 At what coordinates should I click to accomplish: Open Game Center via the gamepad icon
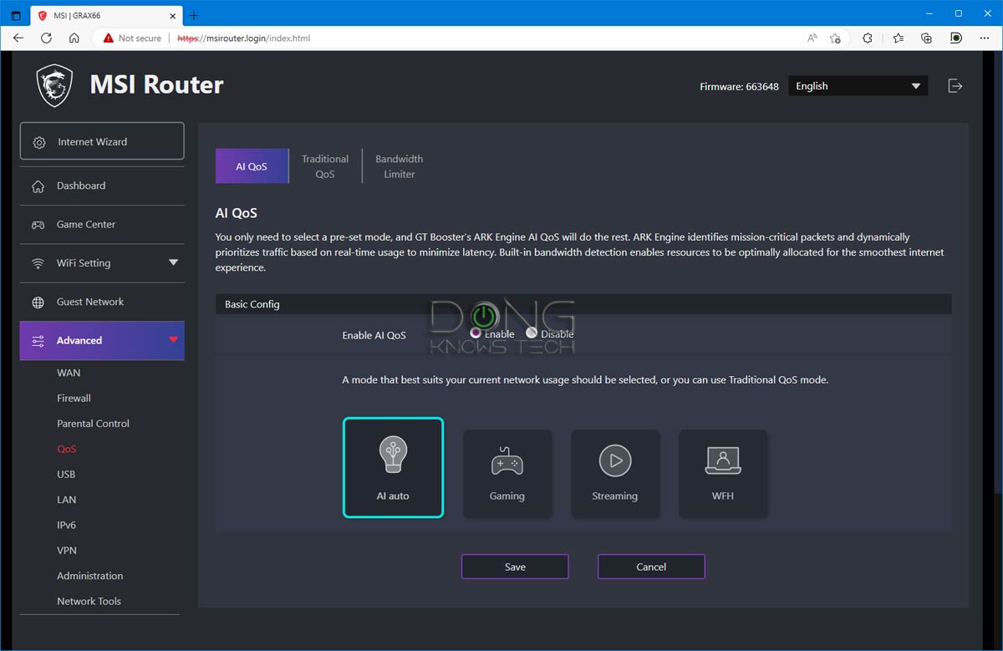pos(38,225)
